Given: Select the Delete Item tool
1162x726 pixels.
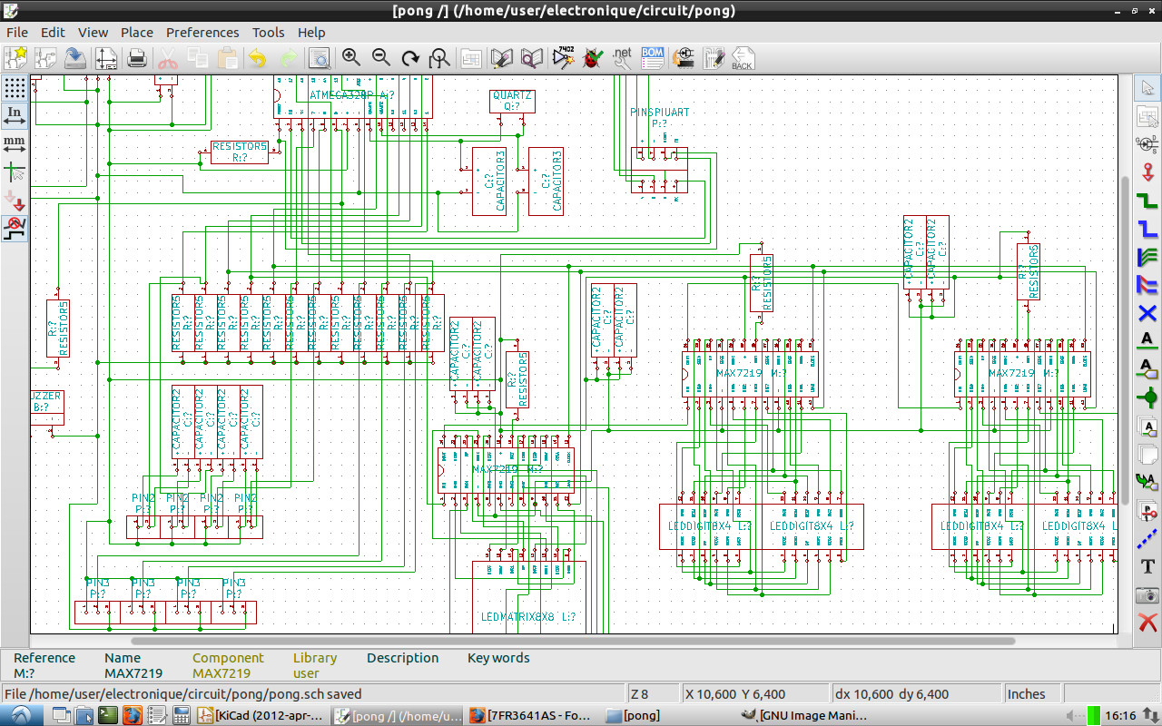Looking at the screenshot, I should pyautogui.click(x=1147, y=623).
